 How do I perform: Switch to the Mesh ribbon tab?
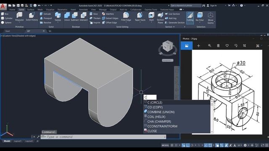point(40,10)
